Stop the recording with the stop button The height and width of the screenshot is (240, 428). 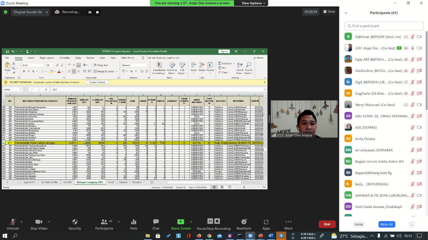click(98, 12)
